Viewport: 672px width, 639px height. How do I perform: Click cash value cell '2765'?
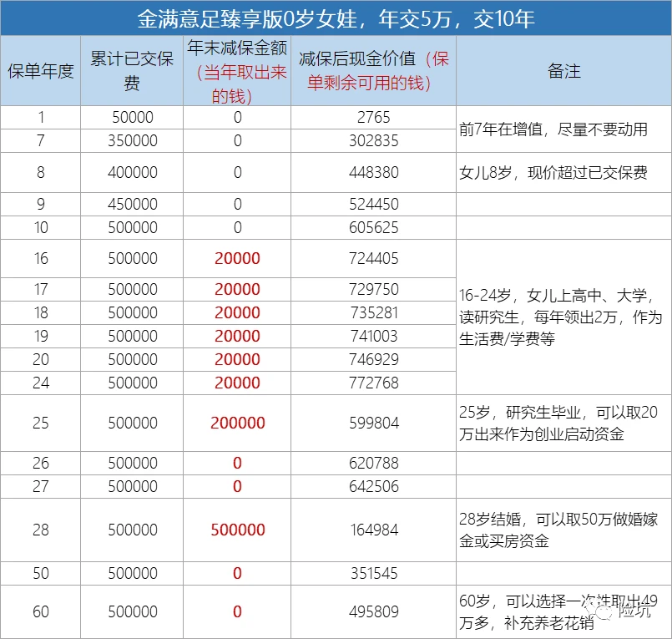point(374,118)
